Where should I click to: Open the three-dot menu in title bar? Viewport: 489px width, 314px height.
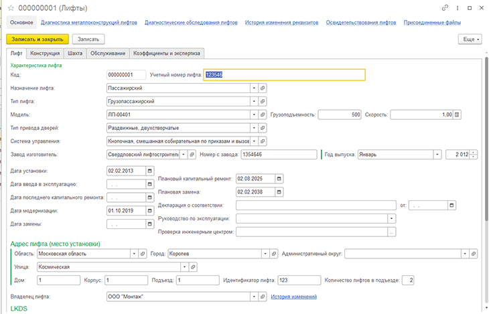click(458, 8)
